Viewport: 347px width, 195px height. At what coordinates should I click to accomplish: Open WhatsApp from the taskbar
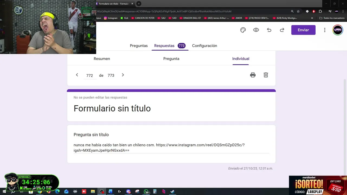tap(146, 191)
